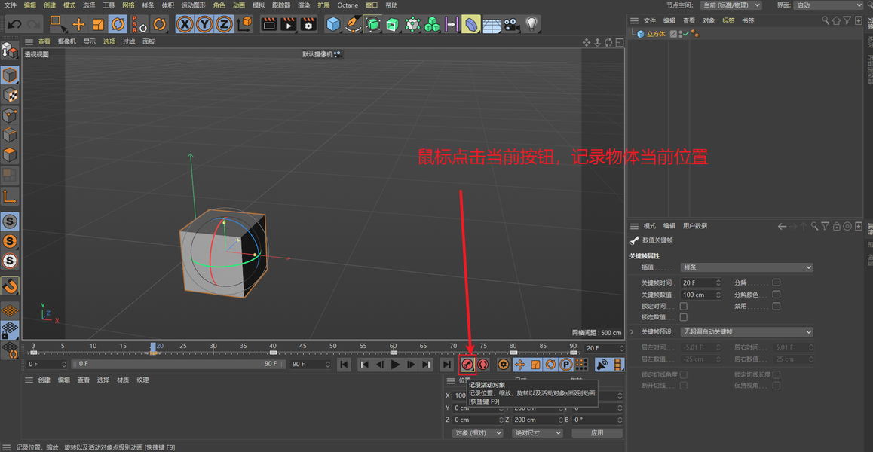Select the Scale tool in the top toolbar
Screen dimensions: 873x452
point(98,24)
